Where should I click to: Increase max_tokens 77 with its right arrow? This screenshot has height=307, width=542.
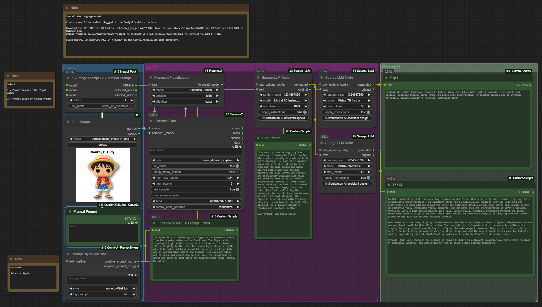(x=369, y=106)
